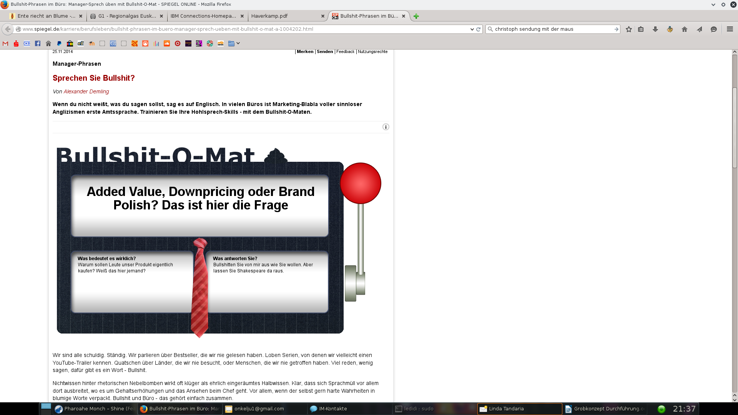Click the 'Was antworten Sie?' panel
The height and width of the screenshot is (415, 738).
pyautogui.click(x=267, y=282)
